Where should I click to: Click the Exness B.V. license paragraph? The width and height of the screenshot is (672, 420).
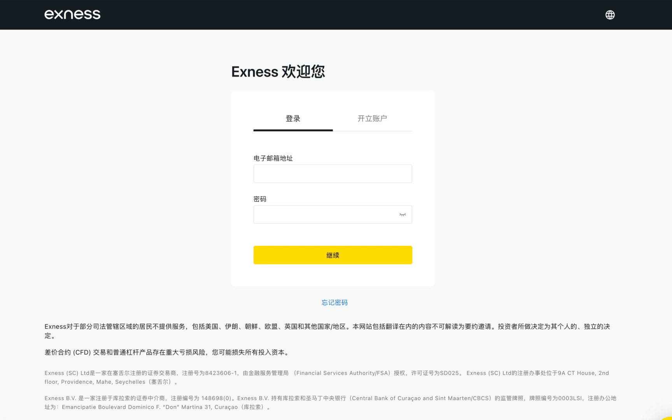(x=330, y=402)
